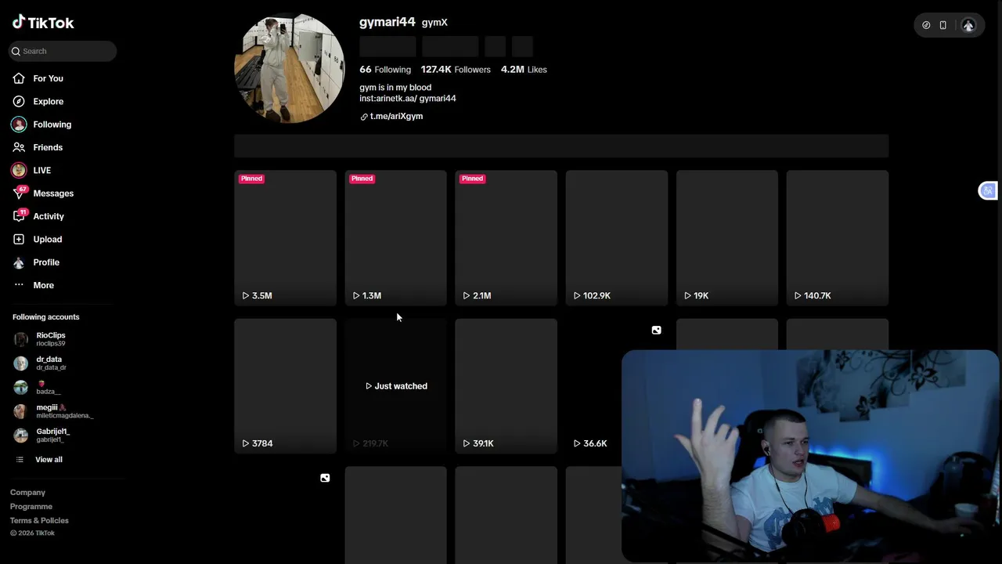
Task: Click the Messages icon with badge
Action: coord(20,193)
